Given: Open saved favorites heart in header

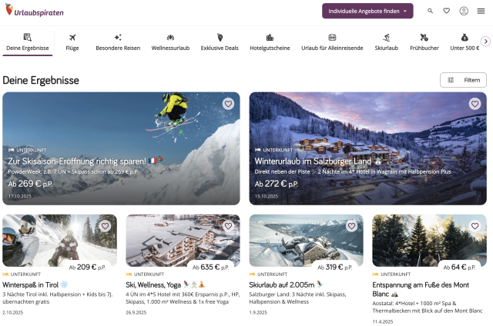Looking at the screenshot, I should tap(447, 11).
